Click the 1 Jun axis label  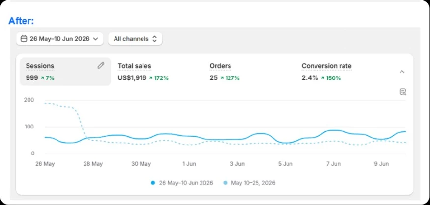[x=189, y=164]
